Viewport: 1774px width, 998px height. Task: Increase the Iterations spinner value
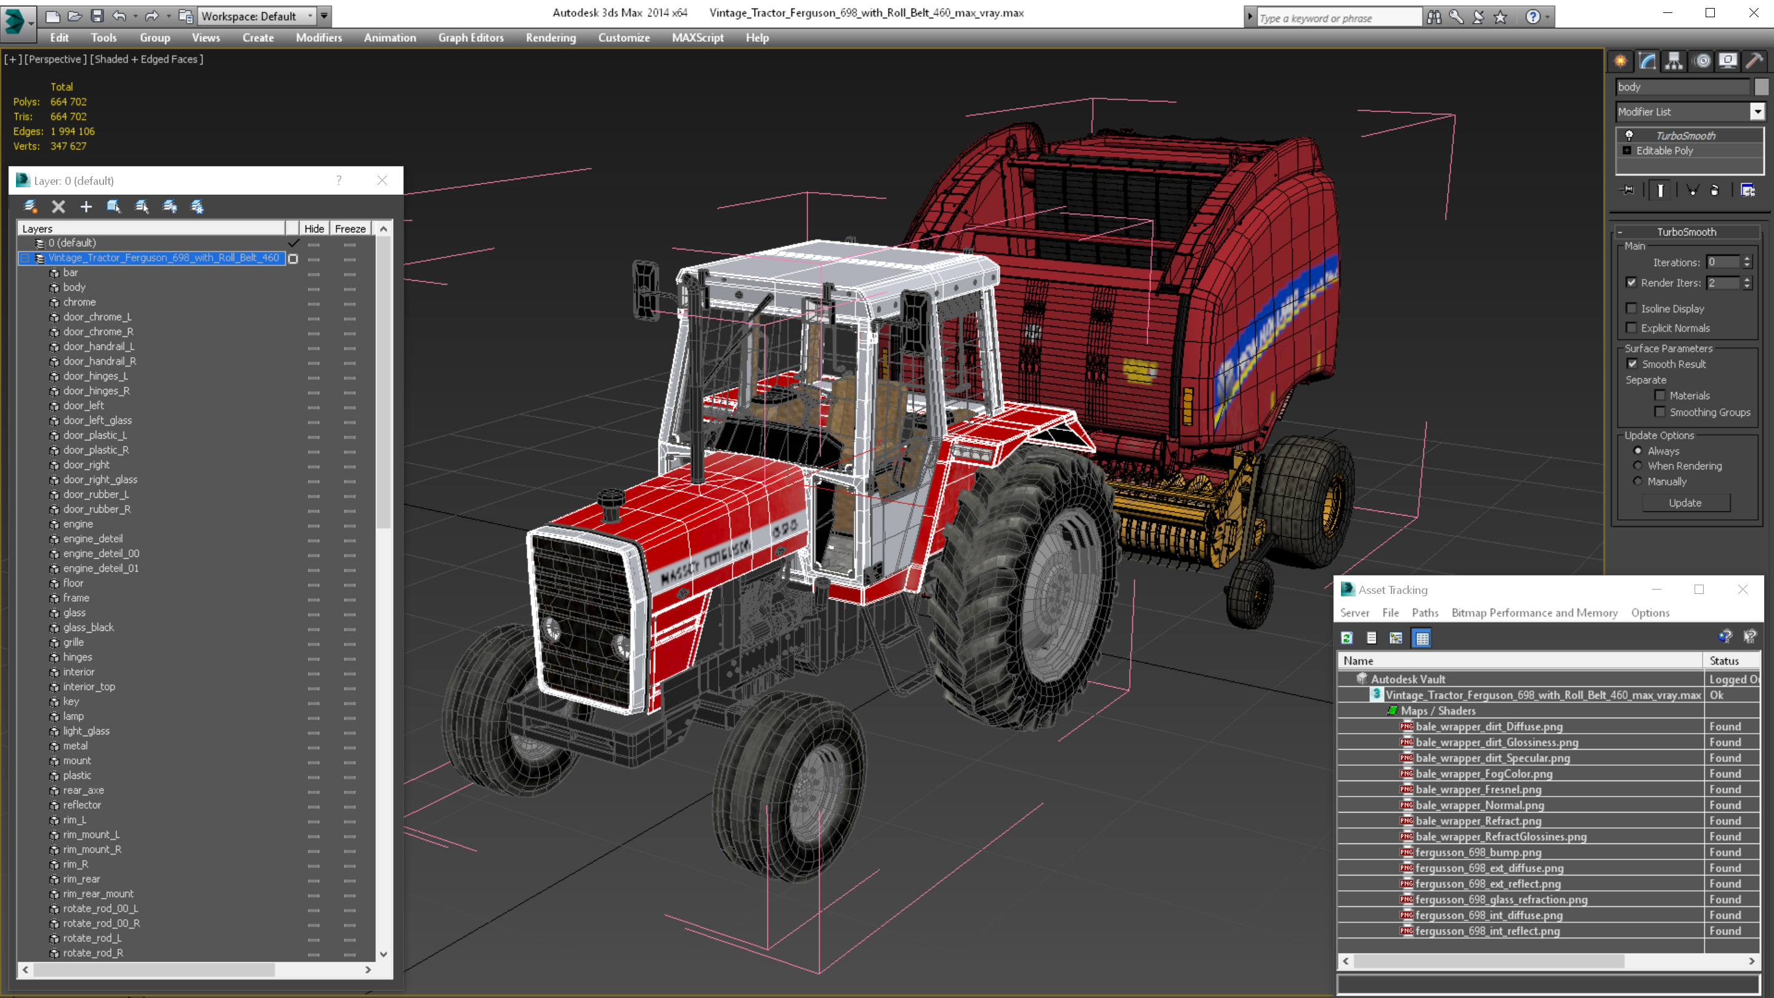1746,259
